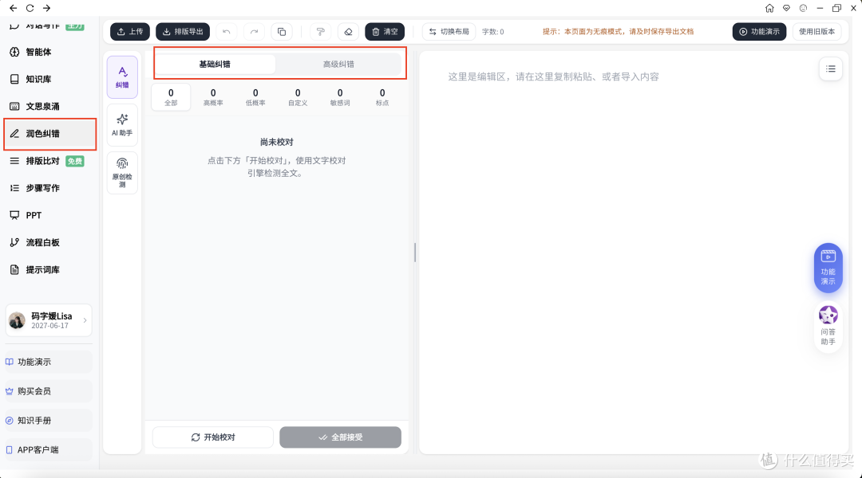The image size is (862, 478).
Task: Open 知识手册 link
Action: coord(49,421)
